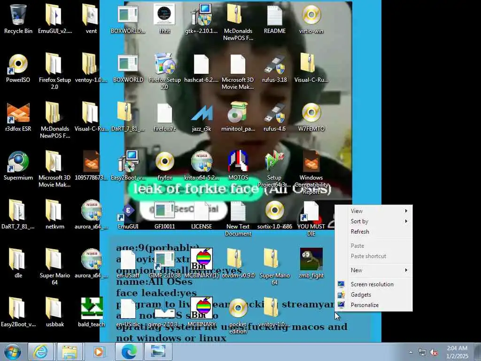Select the krita-x64-5.2 installer icon

click(x=201, y=165)
